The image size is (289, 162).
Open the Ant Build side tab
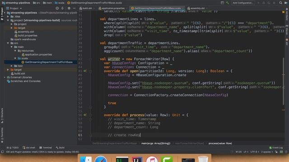pyautogui.click(x=287, y=14)
